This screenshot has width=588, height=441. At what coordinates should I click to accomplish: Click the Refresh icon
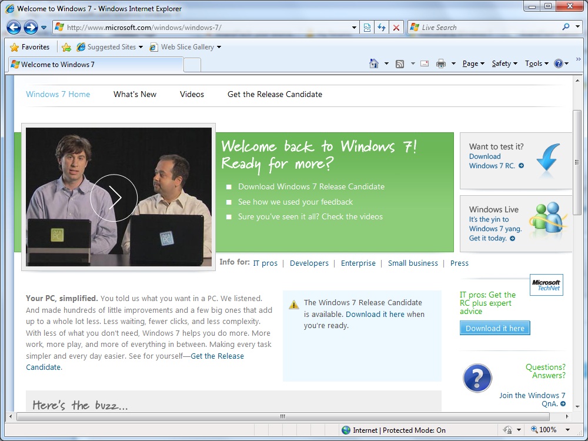(382, 28)
